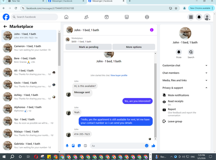
Task: Open Ypc - 1 bed, 1 bath conversation
Action: [29, 121]
